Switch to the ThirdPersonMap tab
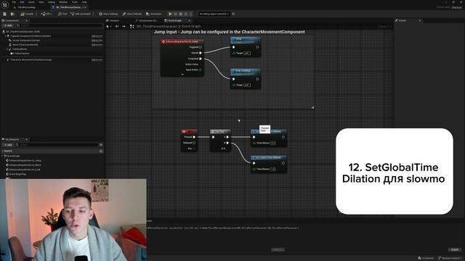 (x=26, y=7)
